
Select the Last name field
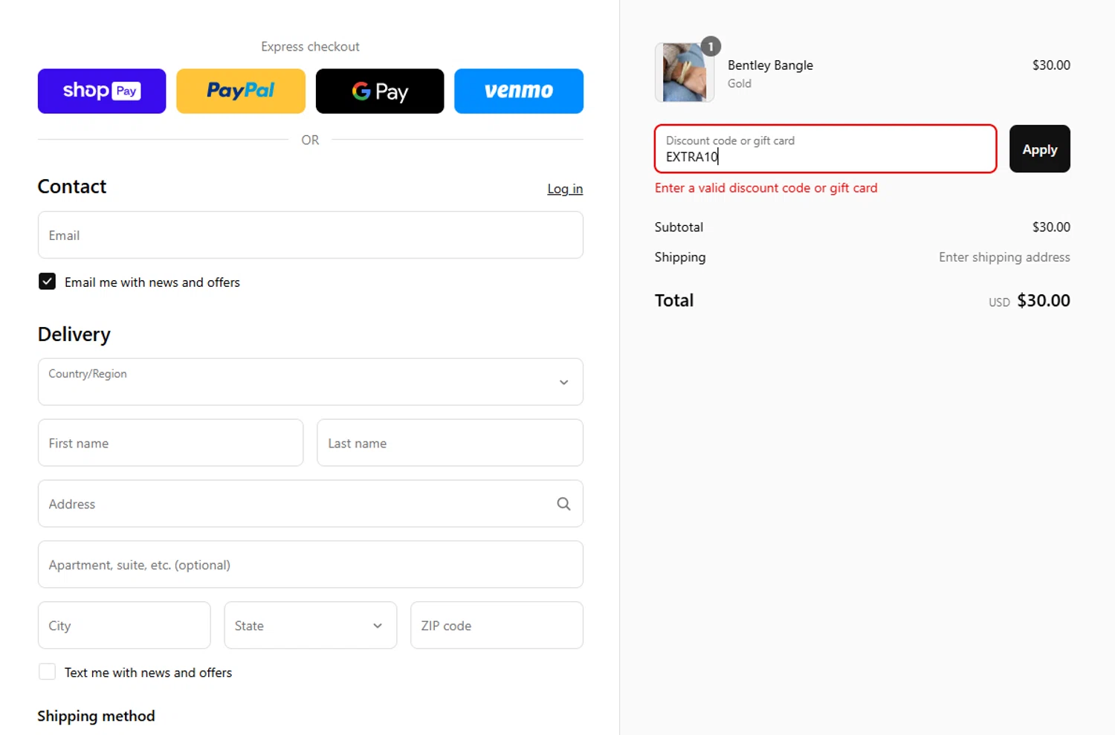pos(450,443)
